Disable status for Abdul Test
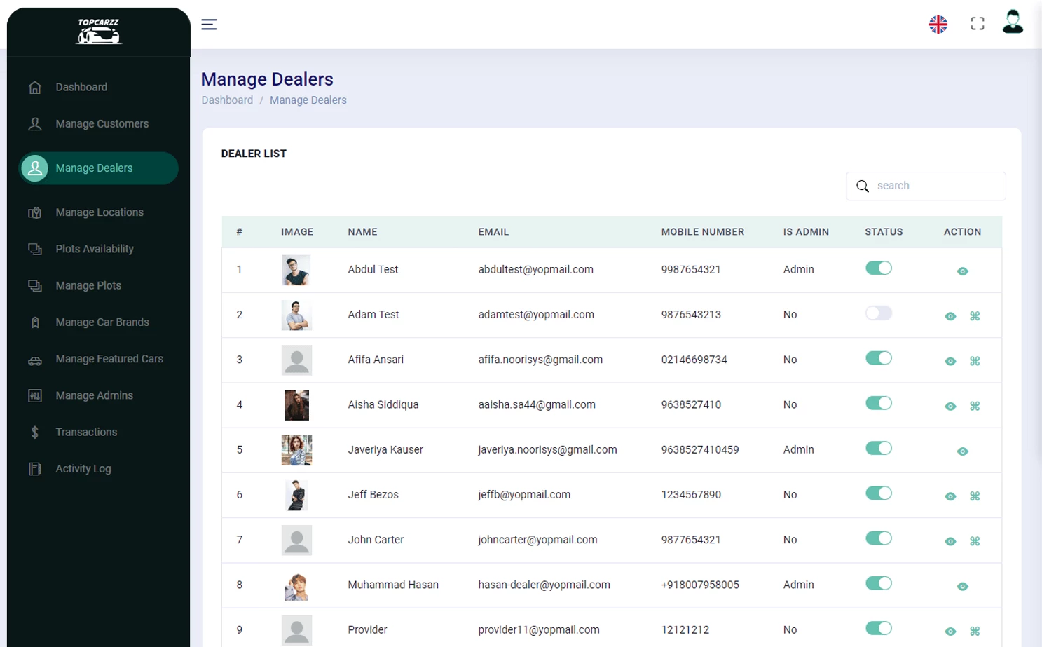The width and height of the screenshot is (1042, 647). [x=878, y=268]
